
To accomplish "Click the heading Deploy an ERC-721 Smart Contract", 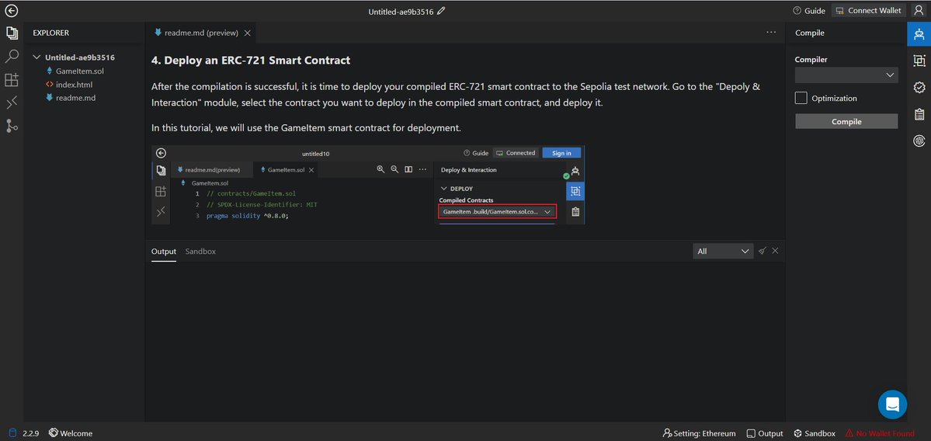I will [x=251, y=60].
